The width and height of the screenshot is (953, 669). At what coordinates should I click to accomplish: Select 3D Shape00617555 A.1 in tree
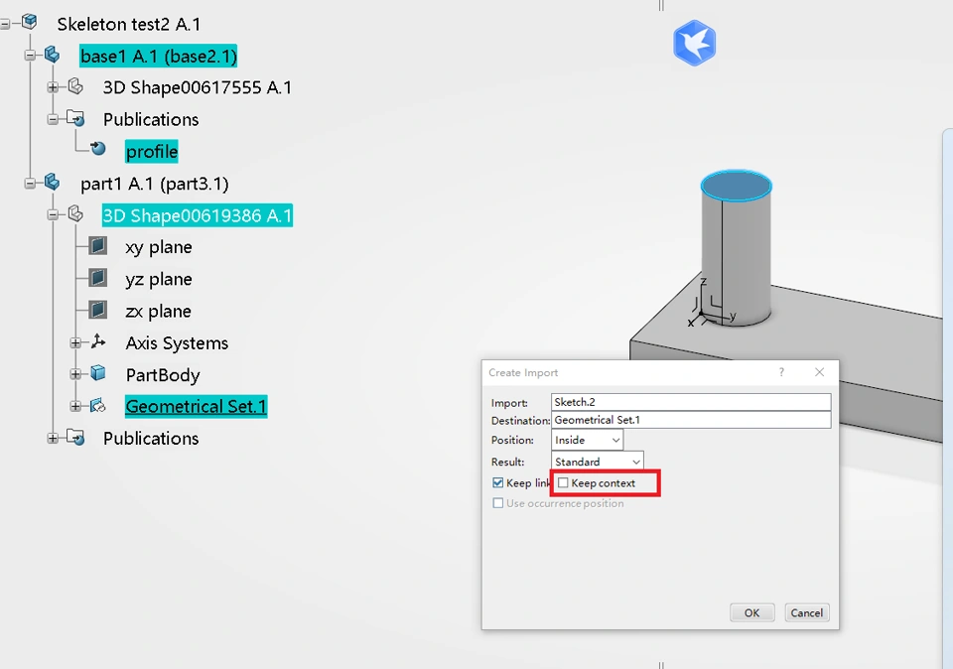(x=197, y=87)
